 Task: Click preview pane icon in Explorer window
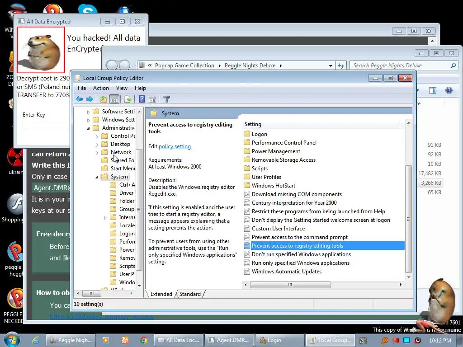click(x=433, y=90)
